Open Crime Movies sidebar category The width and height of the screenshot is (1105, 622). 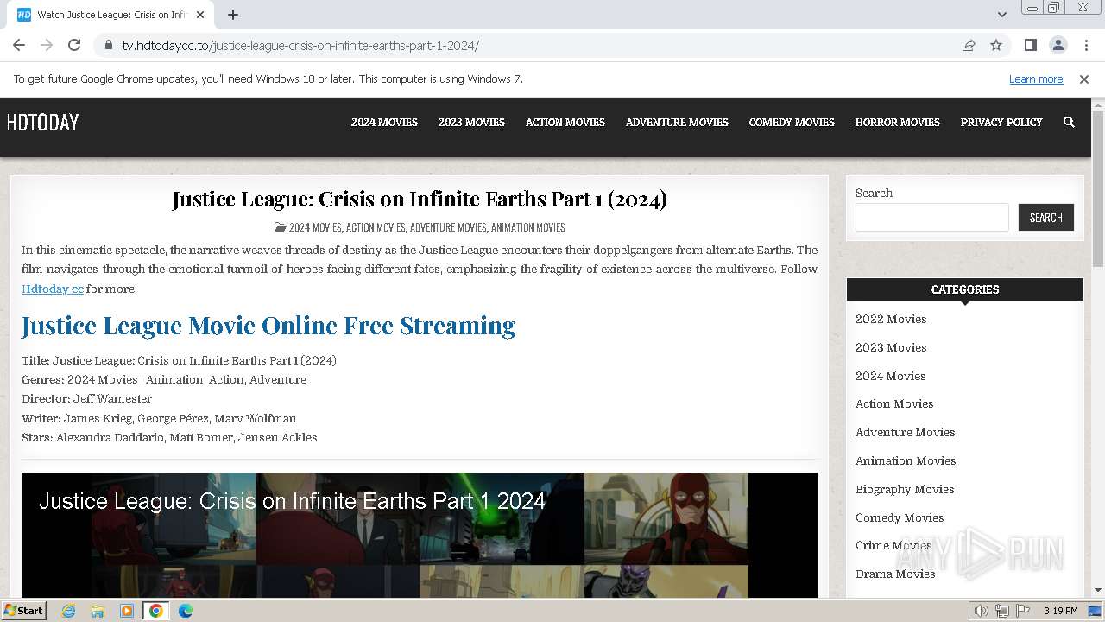point(893,545)
